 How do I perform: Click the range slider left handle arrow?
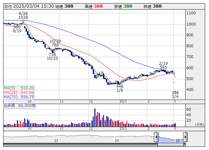156,137
